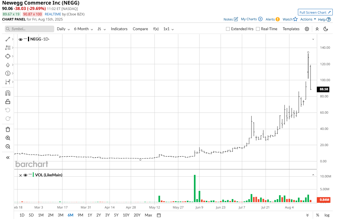
Task: Open the My Charts link
Action: click(x=249, y=19)
